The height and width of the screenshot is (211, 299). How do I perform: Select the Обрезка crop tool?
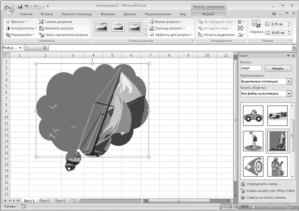click(256, 26)
